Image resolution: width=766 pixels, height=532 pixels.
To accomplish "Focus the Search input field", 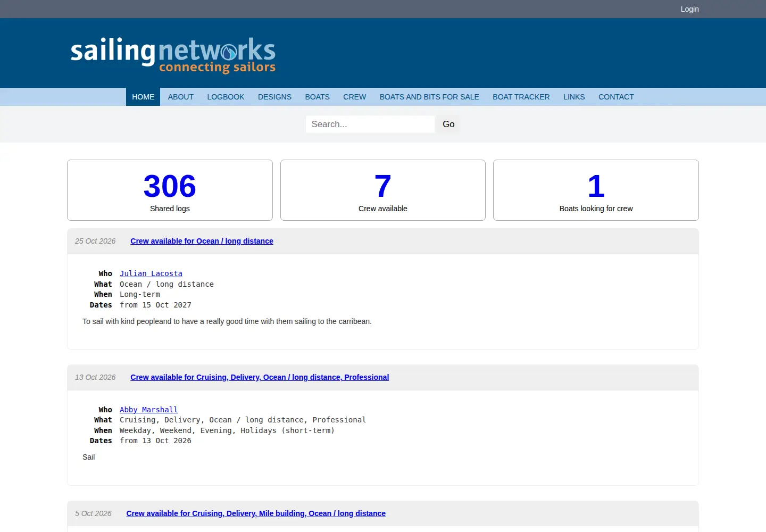I will pyautogui.click(x=370, y=124).
